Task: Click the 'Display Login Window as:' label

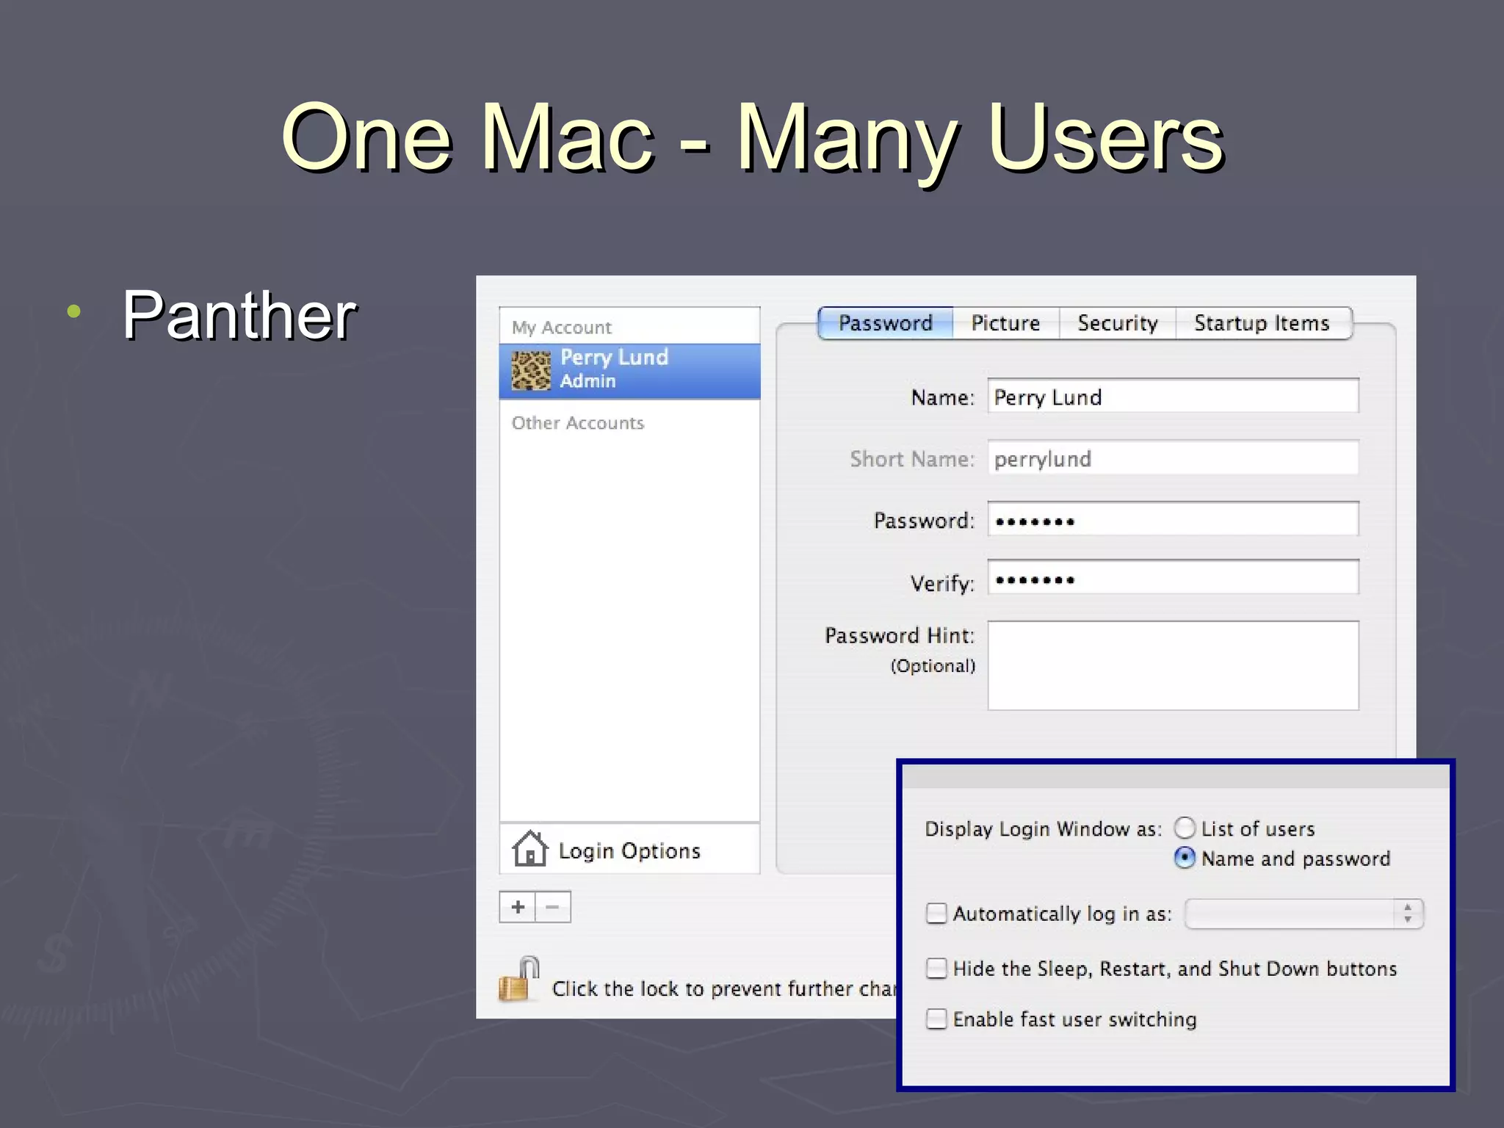Action: pyautogui.click(x=1044, y=828)
